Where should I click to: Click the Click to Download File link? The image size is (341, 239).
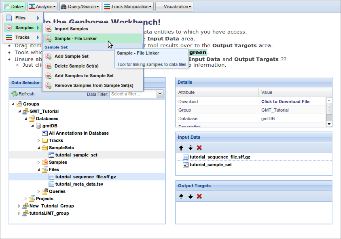click(285, 102)
